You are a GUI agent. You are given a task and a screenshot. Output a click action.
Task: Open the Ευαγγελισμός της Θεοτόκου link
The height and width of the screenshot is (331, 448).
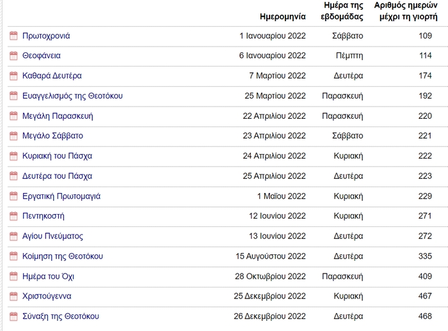[x=72, y=96]
